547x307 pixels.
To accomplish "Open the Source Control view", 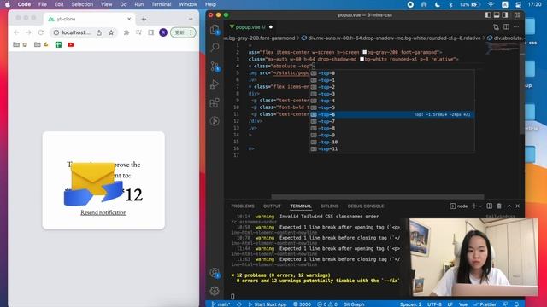I will [215, 67].
